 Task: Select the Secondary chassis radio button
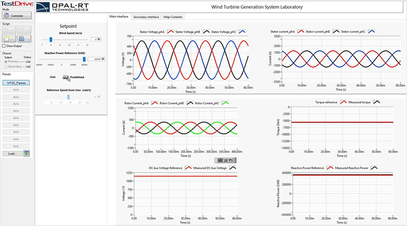pyautogui.click(x=5, y=66)
